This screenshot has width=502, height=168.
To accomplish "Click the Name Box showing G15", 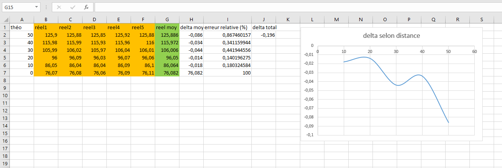I will pos(17,7).
